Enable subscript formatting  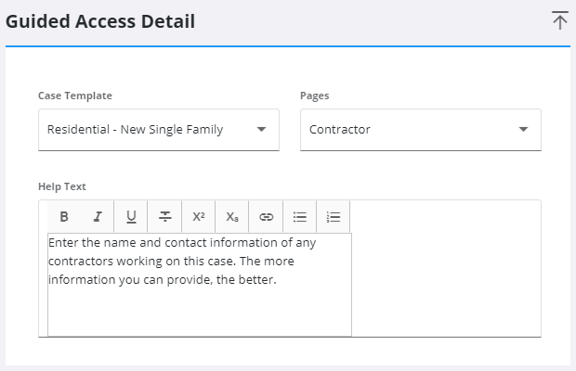(232, 216)
